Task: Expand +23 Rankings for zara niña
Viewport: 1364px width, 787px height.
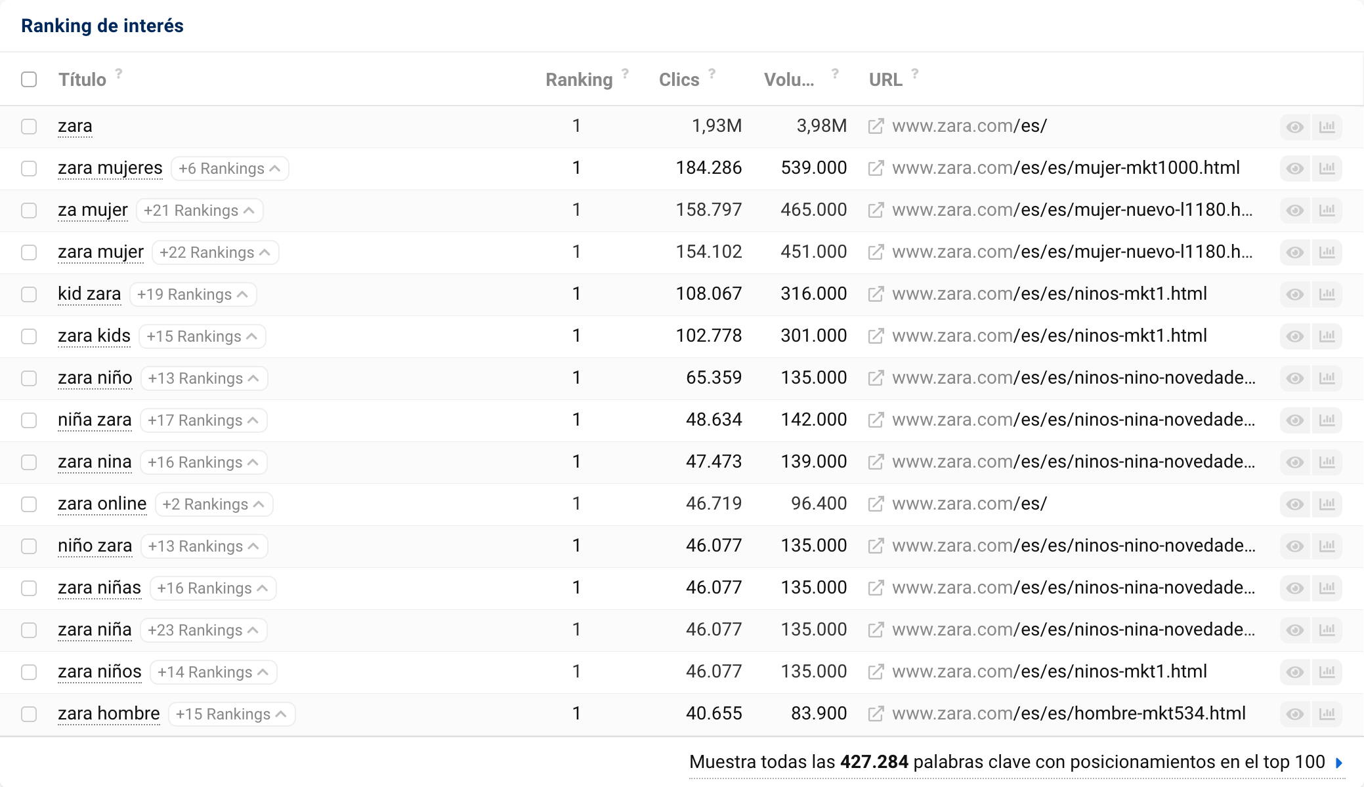Action: pyautogui.click(x=203, y=630)
